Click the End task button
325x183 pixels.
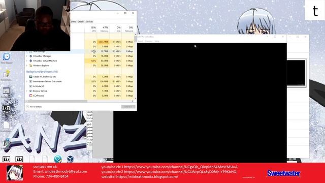coord(128,107)
